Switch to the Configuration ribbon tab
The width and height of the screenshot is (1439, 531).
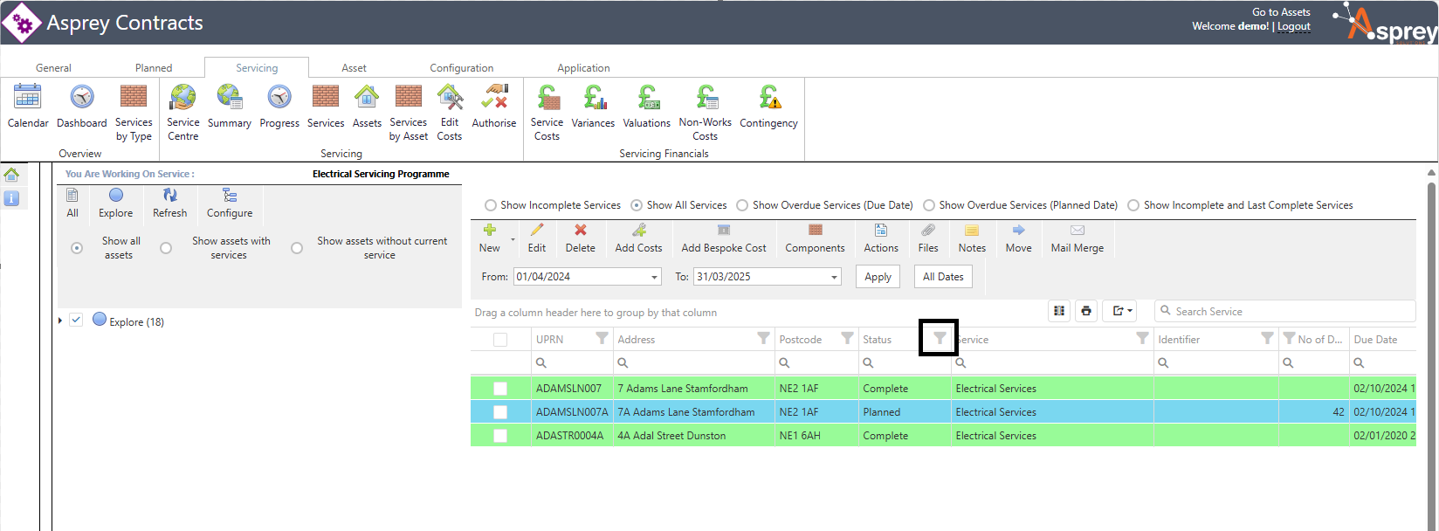(461, 68)
